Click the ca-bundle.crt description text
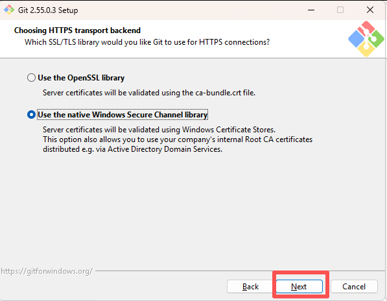The width and height of the screenshot is (387, 301). click(x=149, y=93)
